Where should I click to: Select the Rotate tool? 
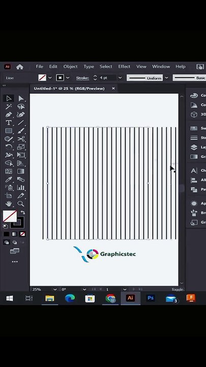pyautogui.click(x=9, y=147)
